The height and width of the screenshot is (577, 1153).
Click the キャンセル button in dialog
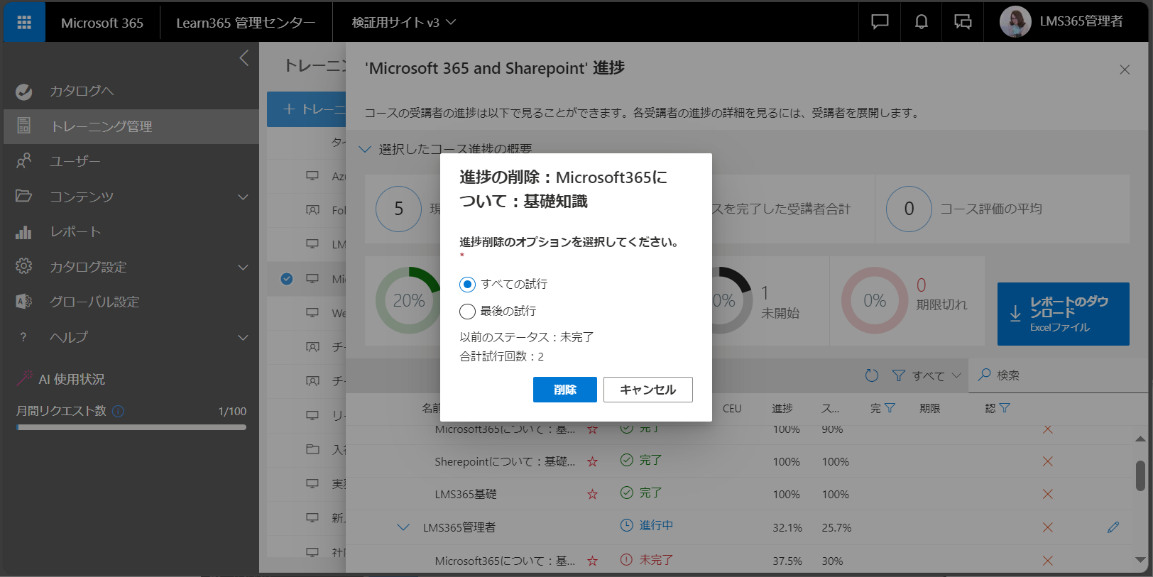(x=648, y=390)
